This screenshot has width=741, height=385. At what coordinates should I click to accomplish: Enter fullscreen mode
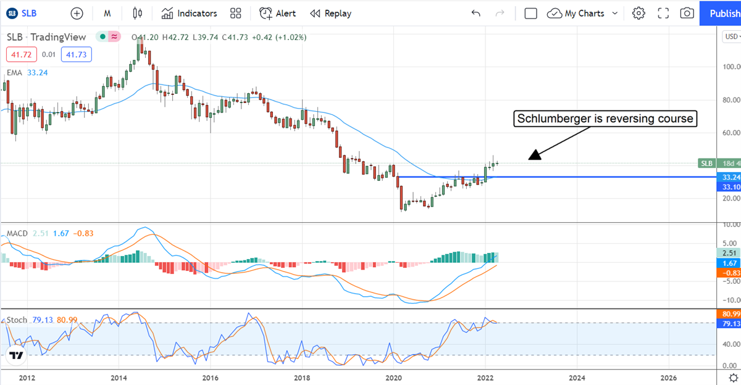(663, 13)
